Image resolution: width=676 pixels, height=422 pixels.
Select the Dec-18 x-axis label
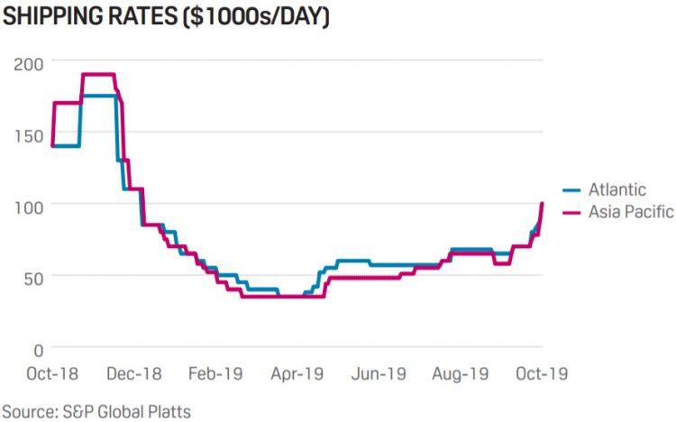[135, 372]
